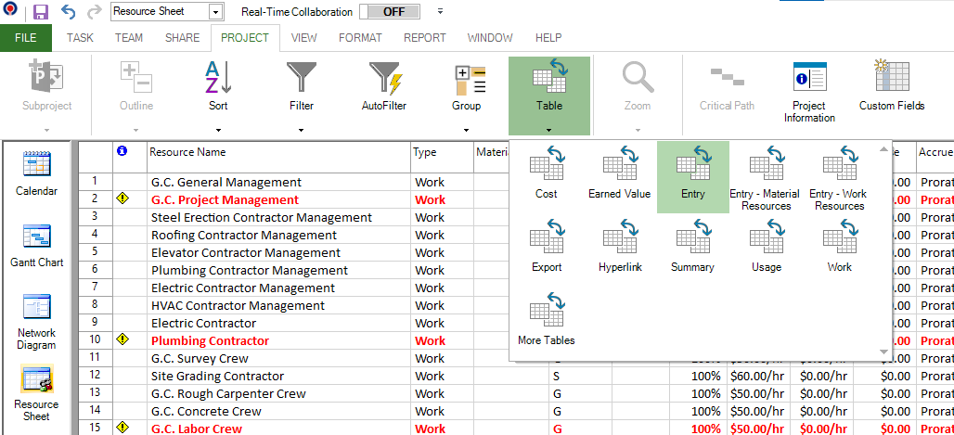Image resolution: width=954 pixels, height=435 pixels.
Task: Select Roofing Contractor Management cell
Action: pos(278,235)
